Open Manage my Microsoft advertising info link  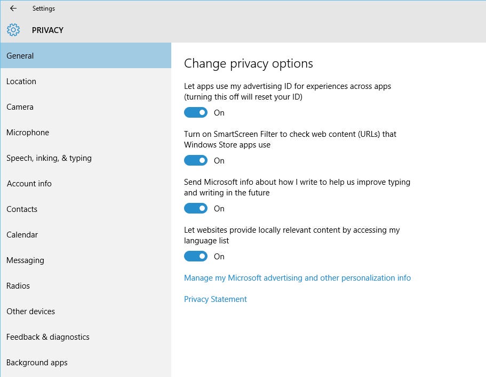pos(297,277)
